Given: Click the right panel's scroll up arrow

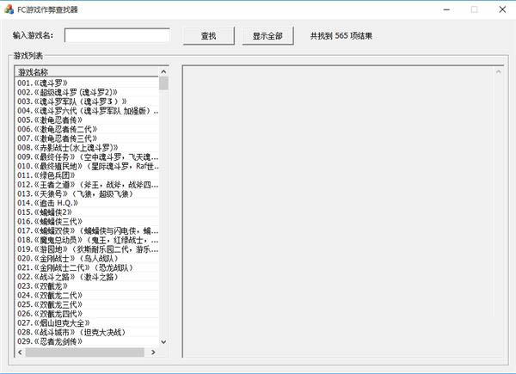Looking at the screenshot, I should coord(499,71).
